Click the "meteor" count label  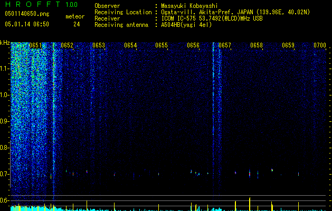pos(75,16)
